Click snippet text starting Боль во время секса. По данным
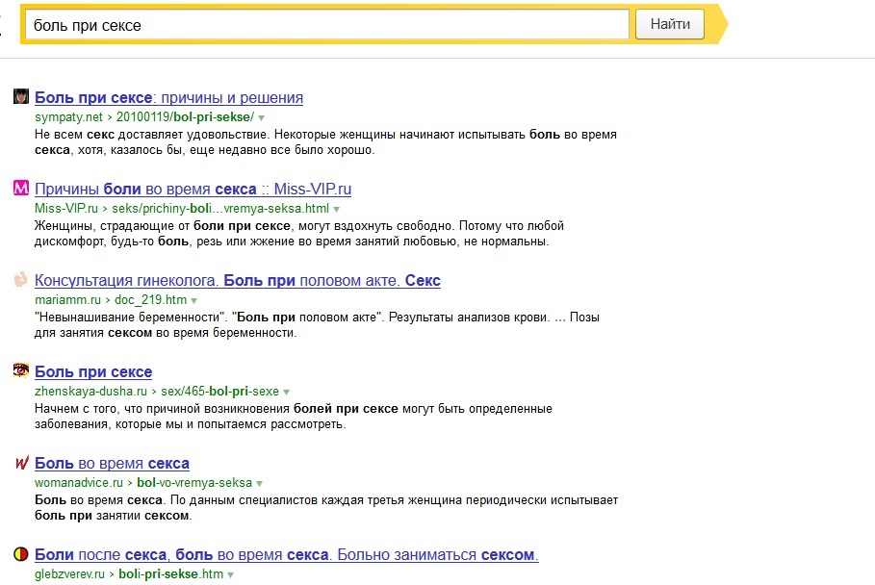The image size is (875, 585). point(326,508)
